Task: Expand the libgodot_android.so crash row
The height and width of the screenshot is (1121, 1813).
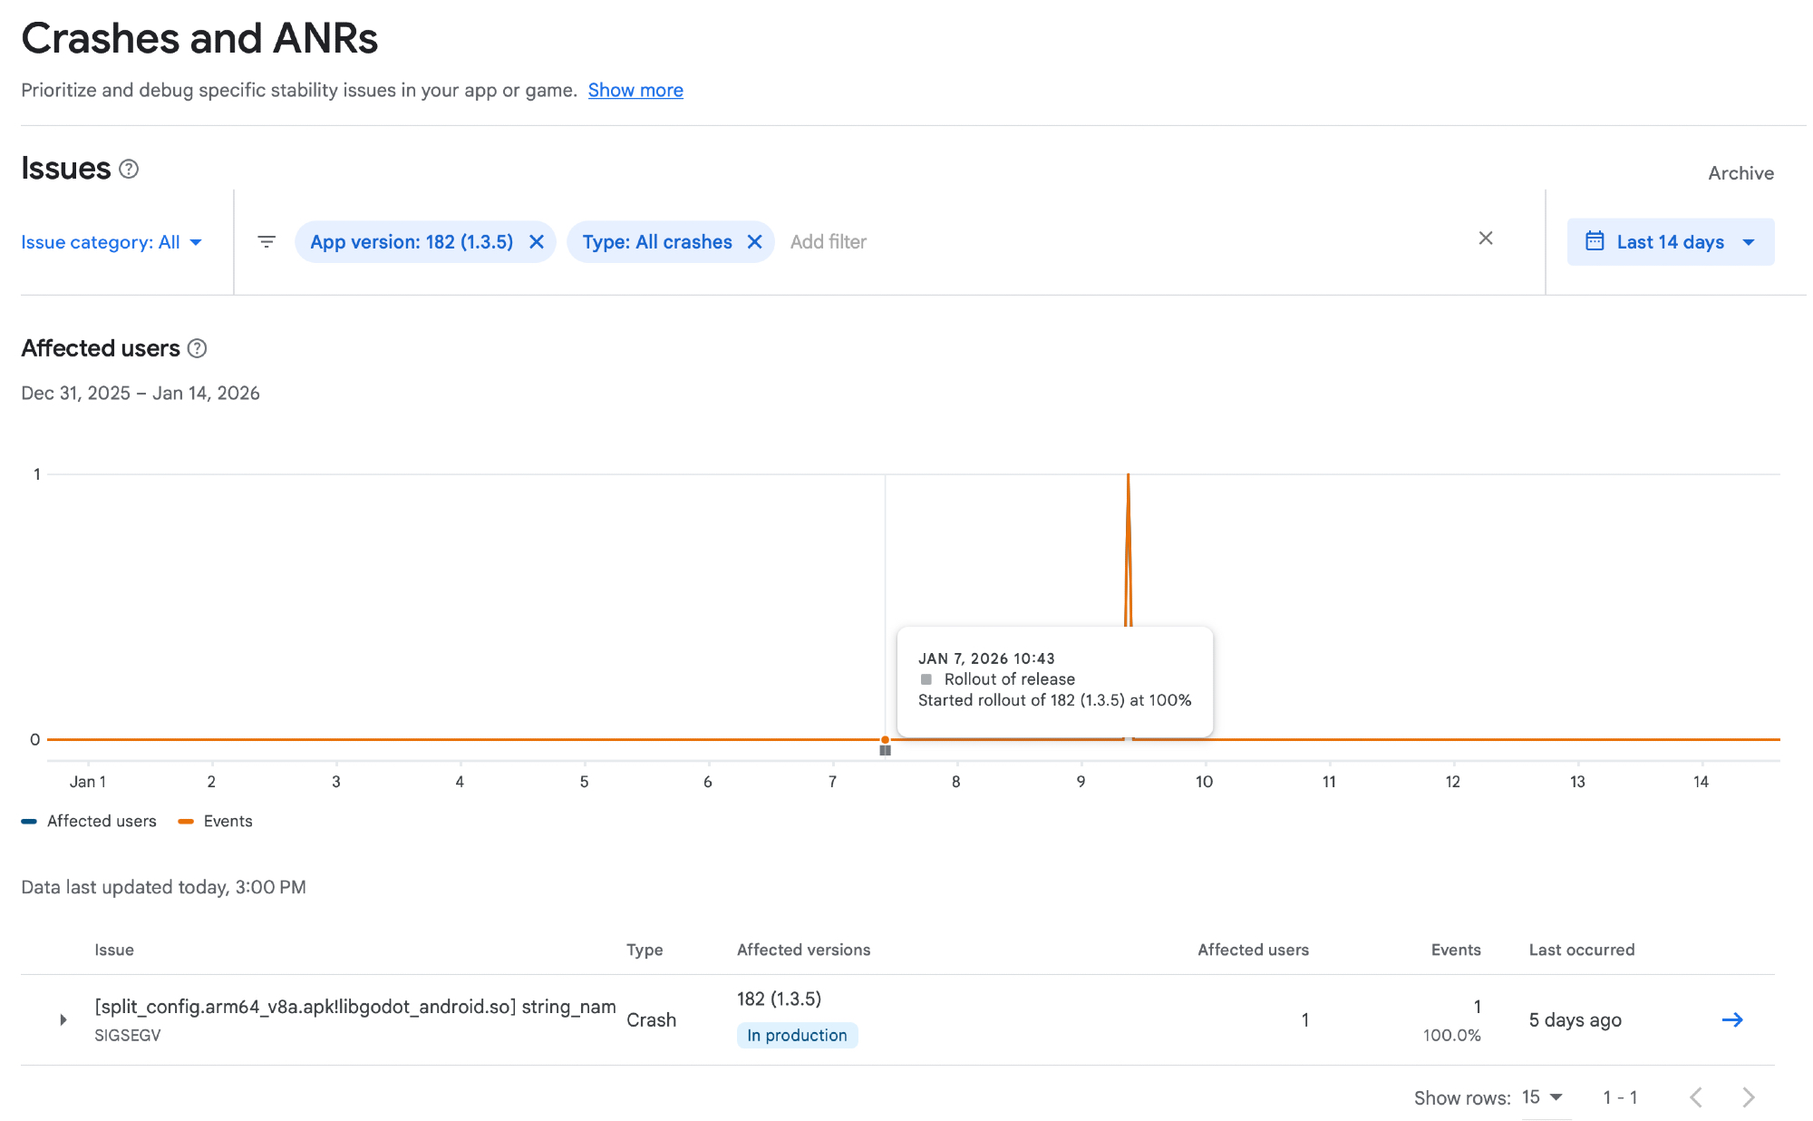Action: click(x=63, y=1020)
